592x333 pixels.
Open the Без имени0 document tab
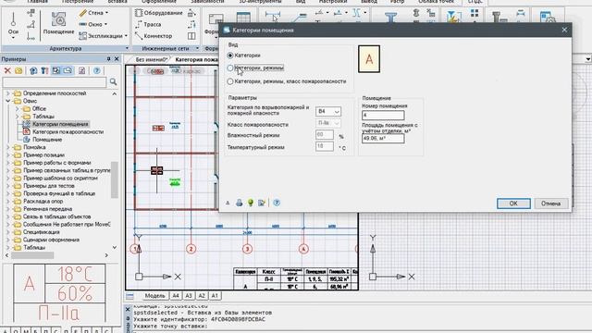click(x=151, y=59)
